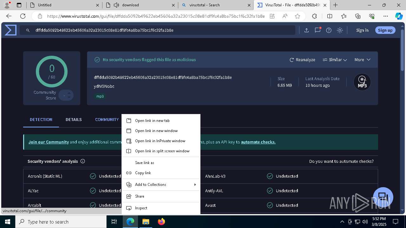Choose Open link in new window
Screen dimensions: 406x228
point(161,131)
